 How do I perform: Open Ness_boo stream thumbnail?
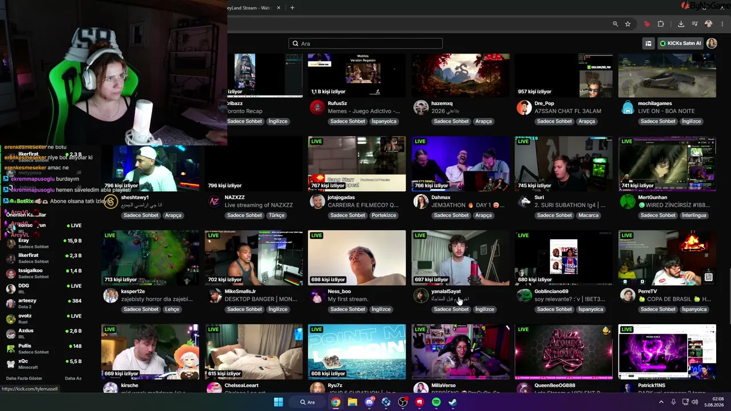[357, 257]
